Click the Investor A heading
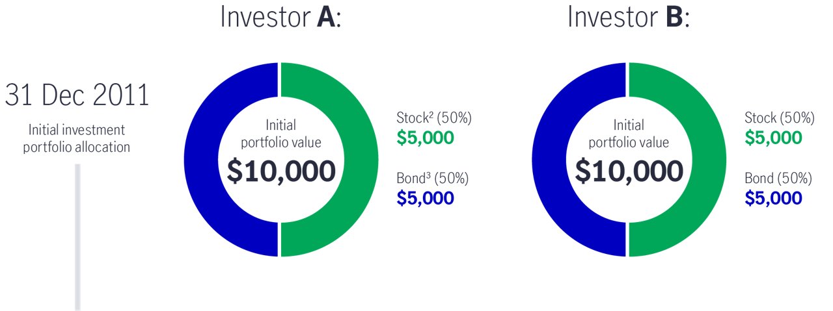Image resolution: width=833 pixels, height=311 pixels. pyautogui.click(x=280, y=16)
